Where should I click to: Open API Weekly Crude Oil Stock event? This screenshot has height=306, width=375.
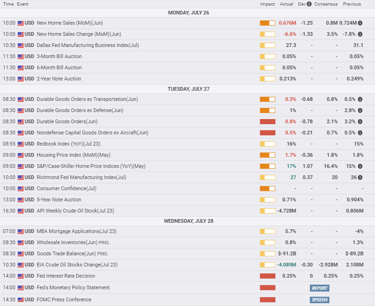click(x=75, y=211)
